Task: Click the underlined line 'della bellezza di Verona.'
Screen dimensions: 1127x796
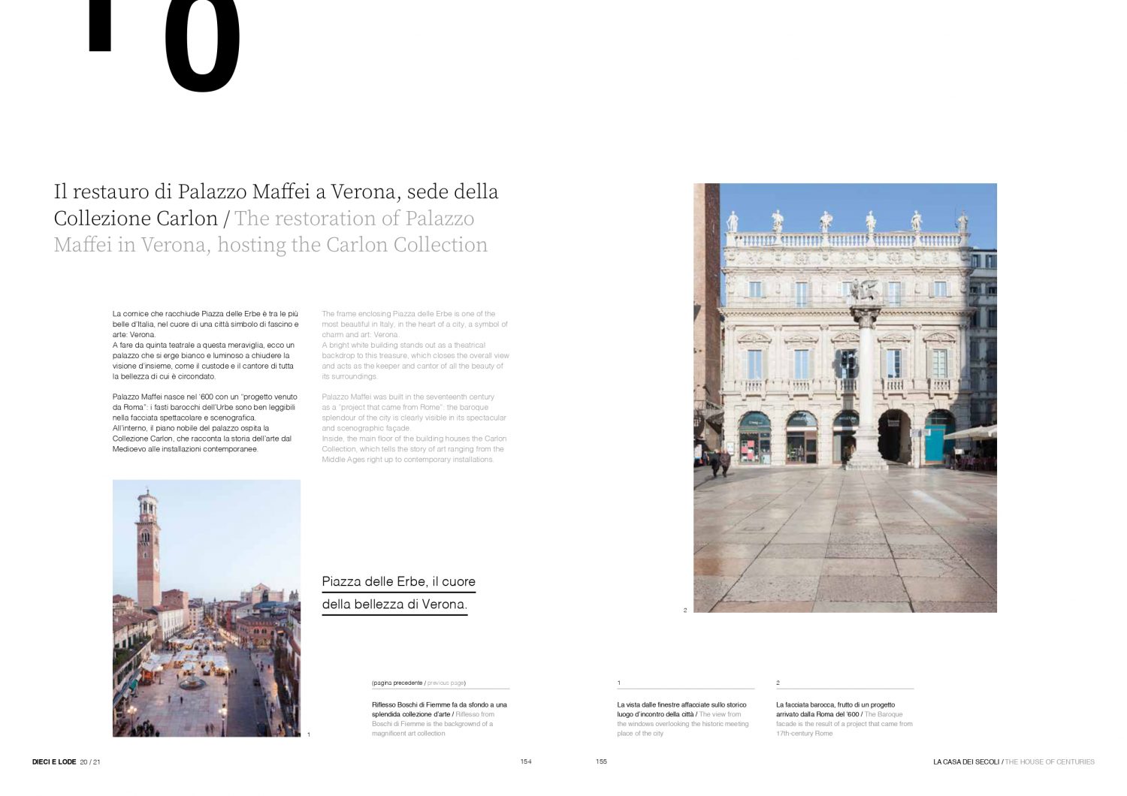Action: coord(394,605)
